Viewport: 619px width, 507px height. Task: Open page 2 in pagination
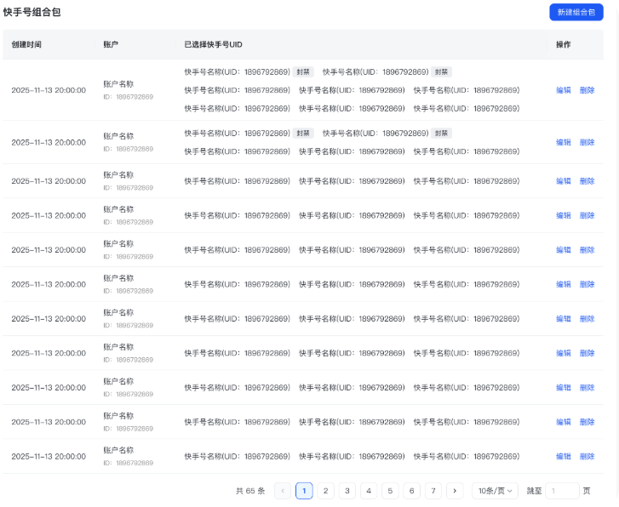tap(326, 491)
